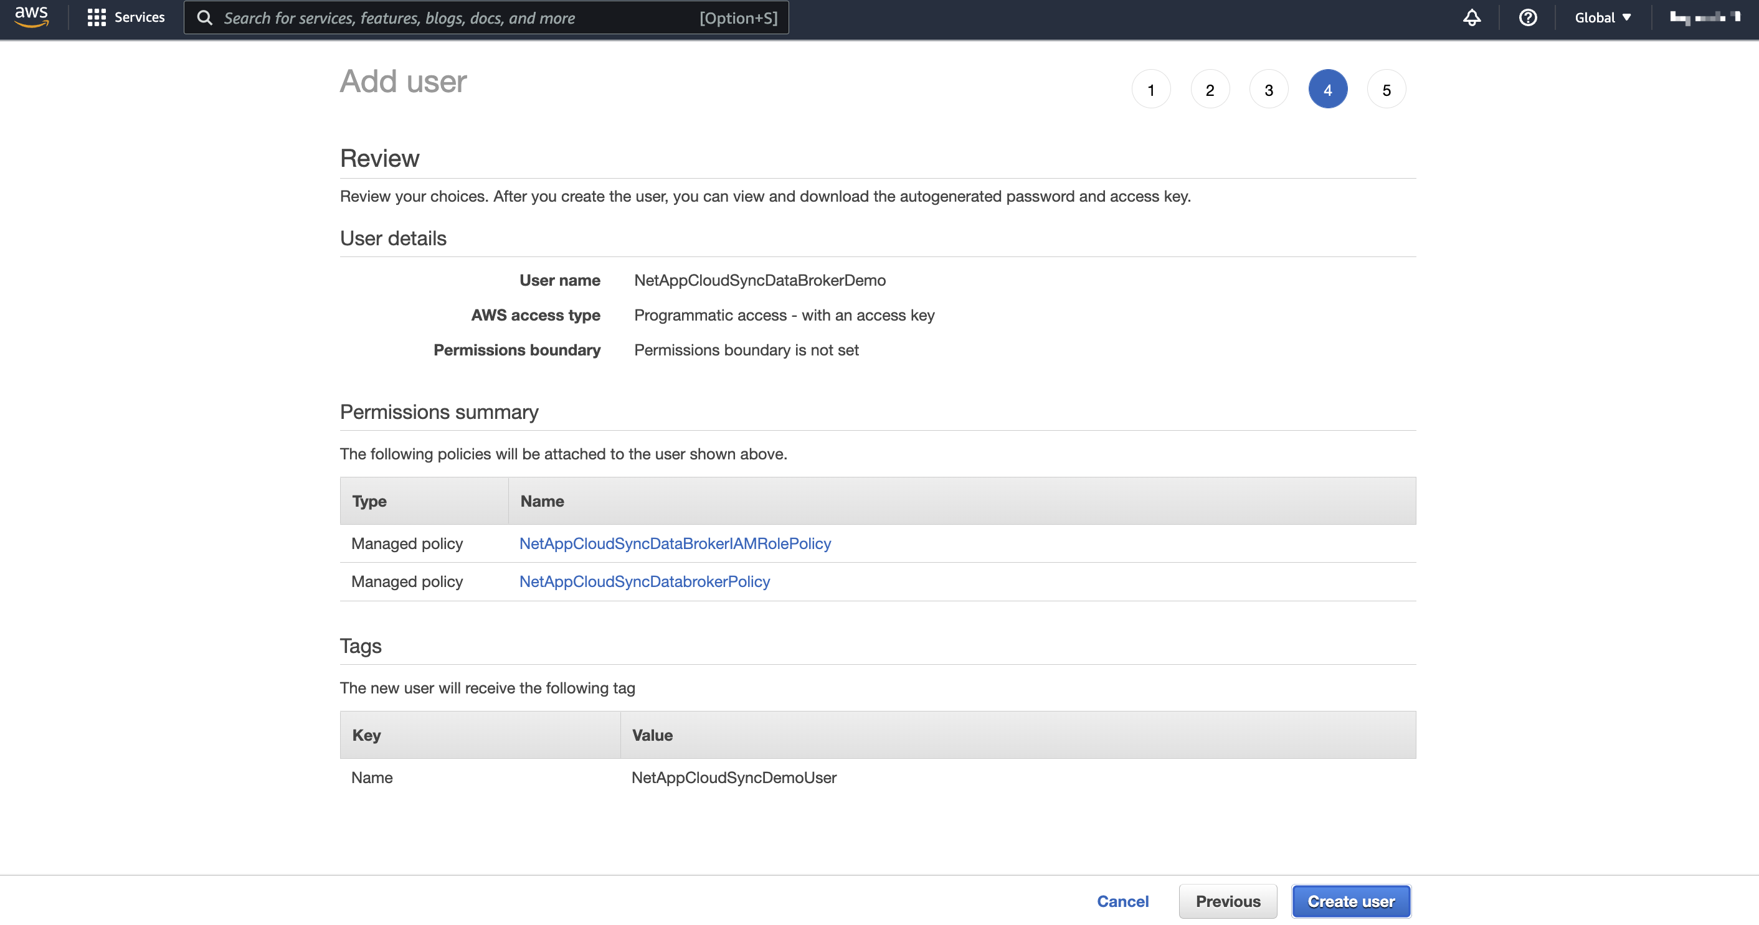Click the search magnifier icon
Viewport: 1759px width, 925px height.
click(x=204, y=17)
